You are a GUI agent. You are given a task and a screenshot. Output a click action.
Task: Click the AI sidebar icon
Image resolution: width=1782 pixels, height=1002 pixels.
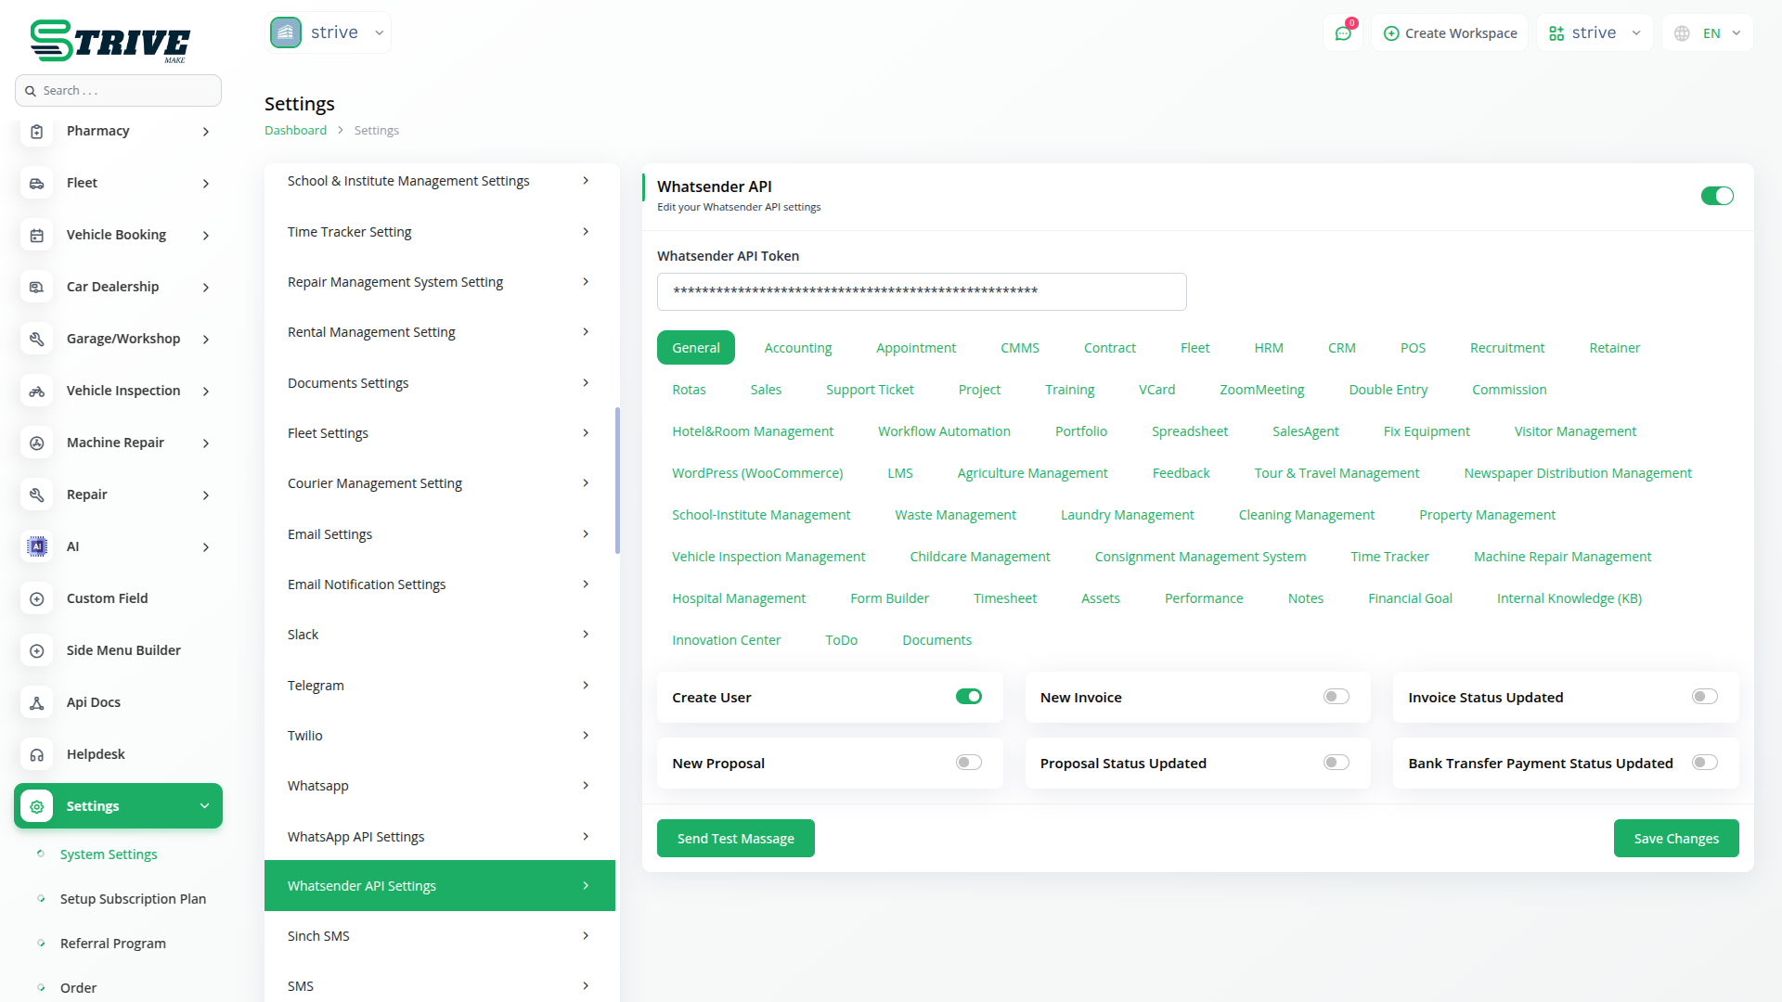tap(37, 547)
